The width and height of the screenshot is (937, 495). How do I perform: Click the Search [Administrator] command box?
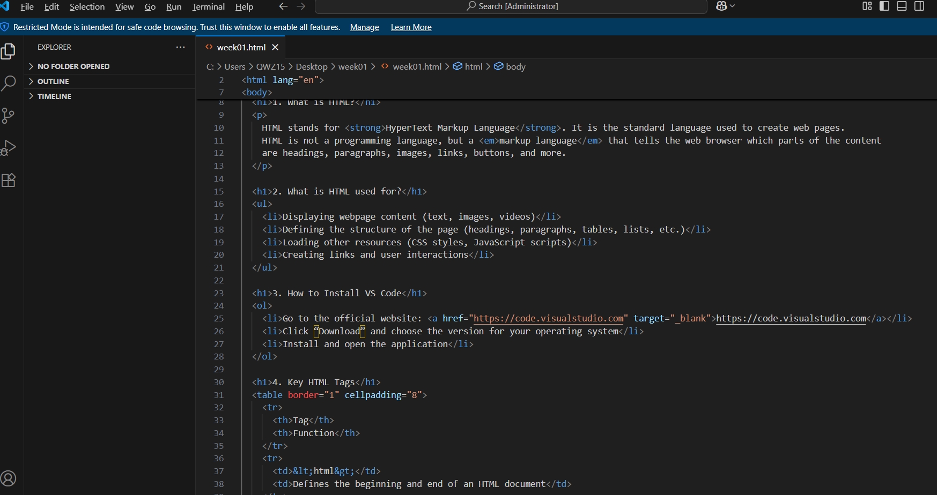click(511, 6)
